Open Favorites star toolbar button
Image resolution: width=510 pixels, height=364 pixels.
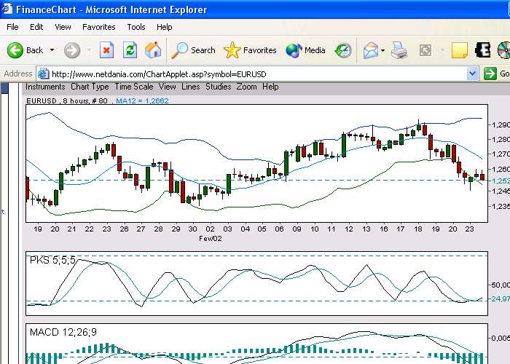click(x=250, y=50)
